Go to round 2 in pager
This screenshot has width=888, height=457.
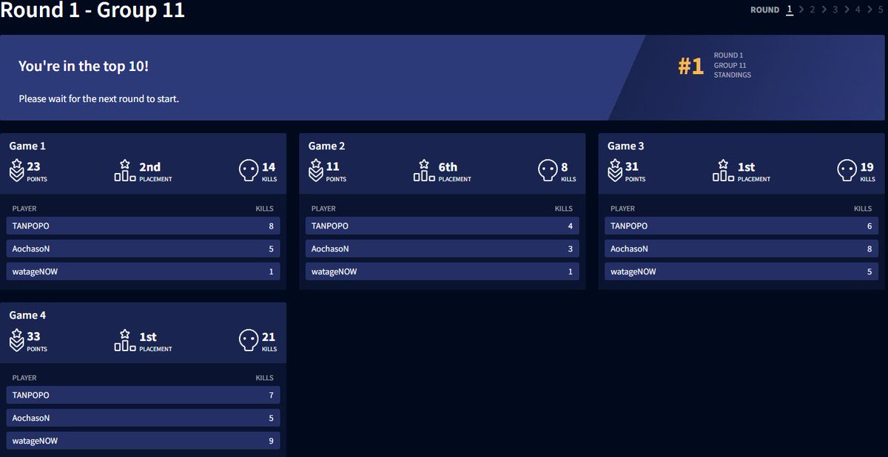pyautogui.click(x=813, y=10)
